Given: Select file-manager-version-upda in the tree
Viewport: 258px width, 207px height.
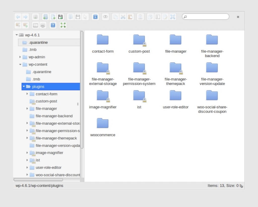Looking at the screenshot, I should [54, 145].
